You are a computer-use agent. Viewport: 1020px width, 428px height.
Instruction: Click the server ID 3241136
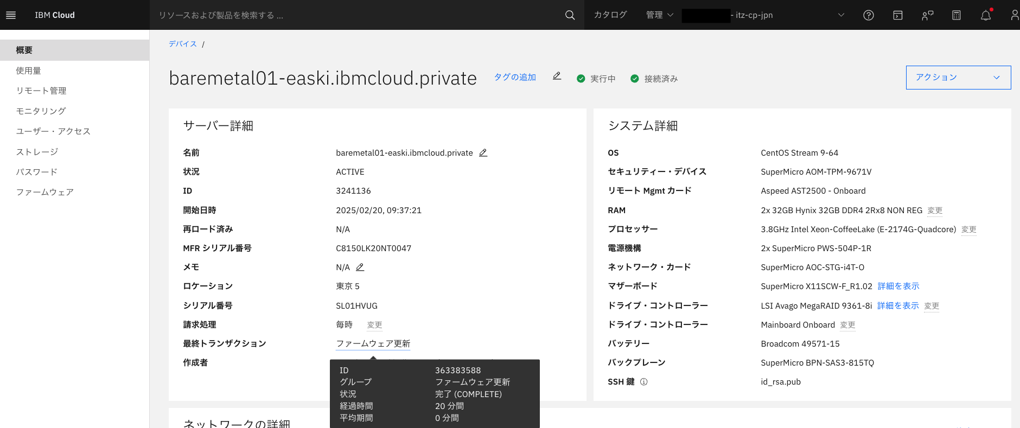(353, 191)
